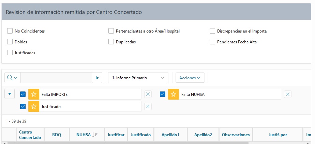Open the search magnifier column selector
The width and height of the screenshot is (315, 144).
pos(13,78)
